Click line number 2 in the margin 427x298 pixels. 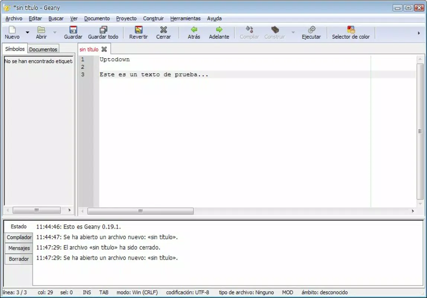tap(83, 67)
